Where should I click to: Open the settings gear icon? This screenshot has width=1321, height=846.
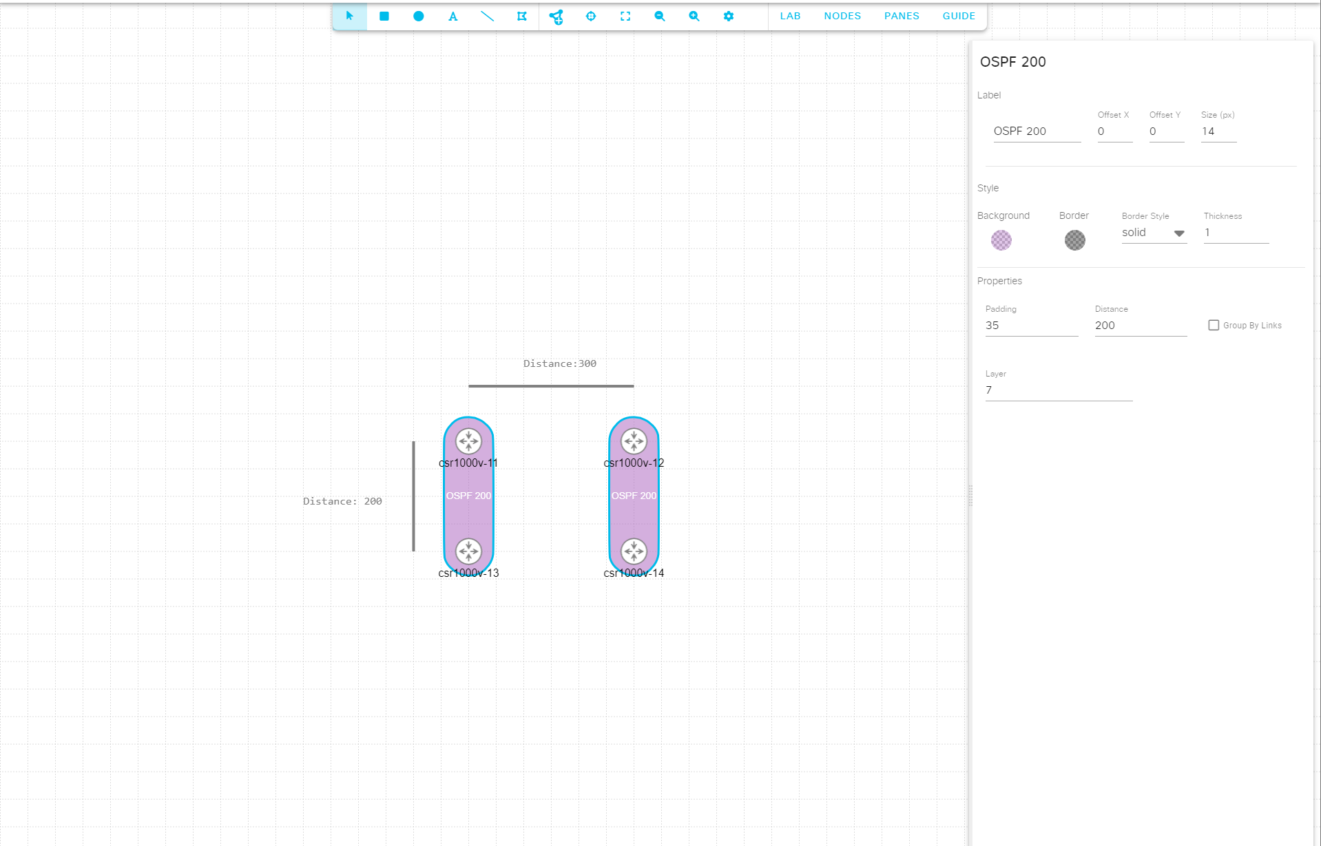728,16
